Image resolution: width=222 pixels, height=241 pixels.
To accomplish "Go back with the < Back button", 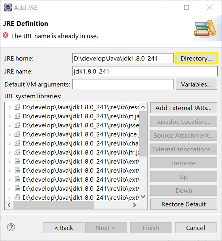I will click(63, 228).
